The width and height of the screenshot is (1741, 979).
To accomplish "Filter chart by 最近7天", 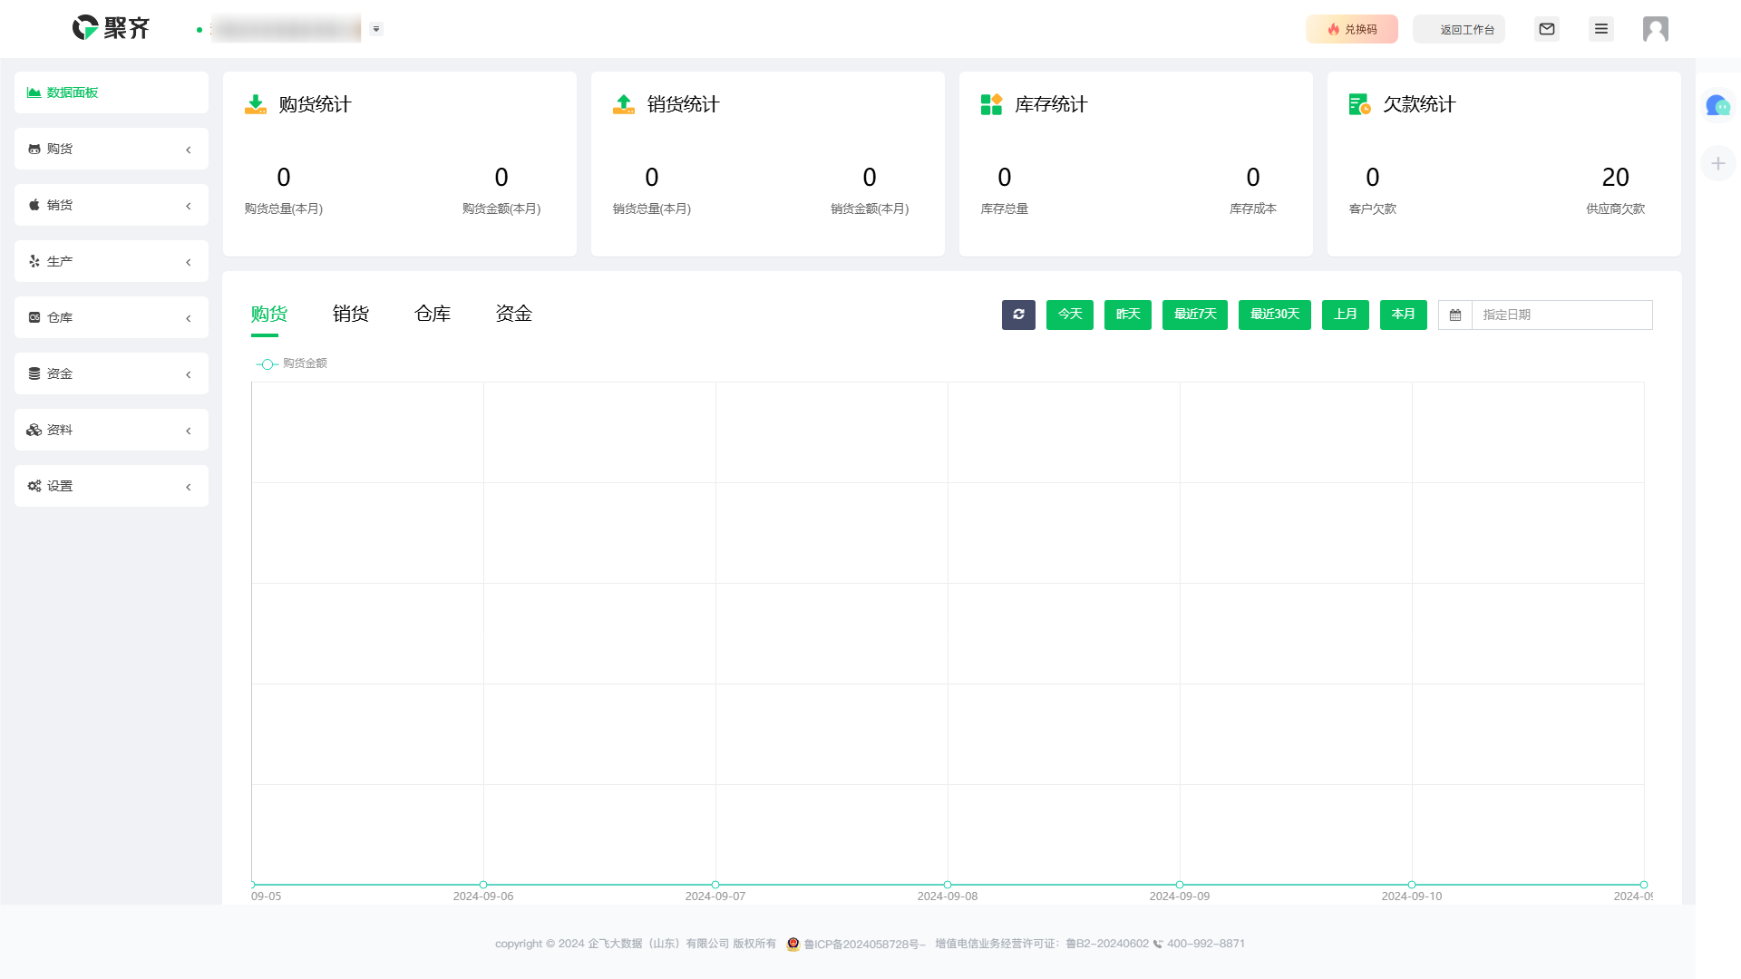I will coord(1195,315).
